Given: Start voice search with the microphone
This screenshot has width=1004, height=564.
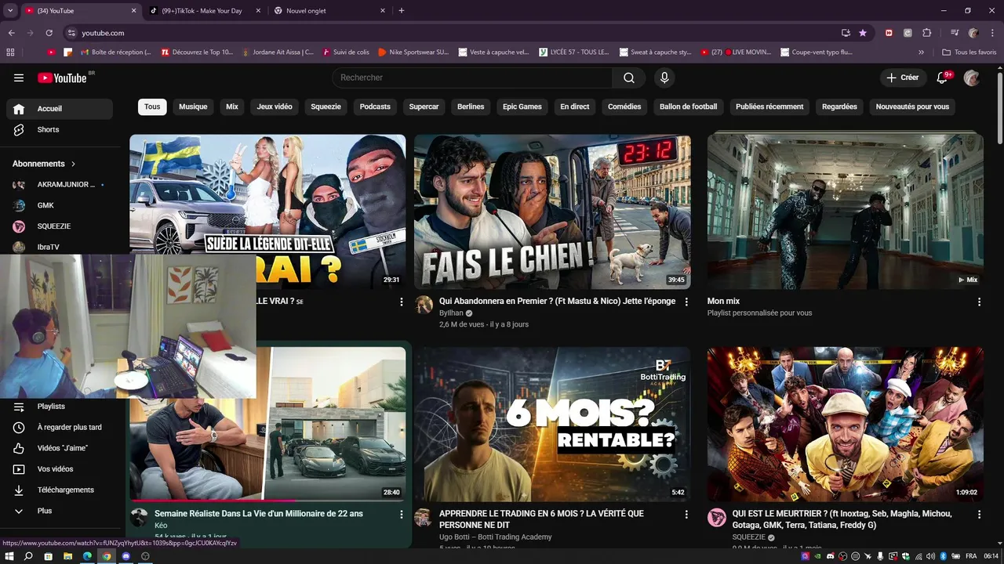Looking at the screenshot, I should [x=664, y=78].
